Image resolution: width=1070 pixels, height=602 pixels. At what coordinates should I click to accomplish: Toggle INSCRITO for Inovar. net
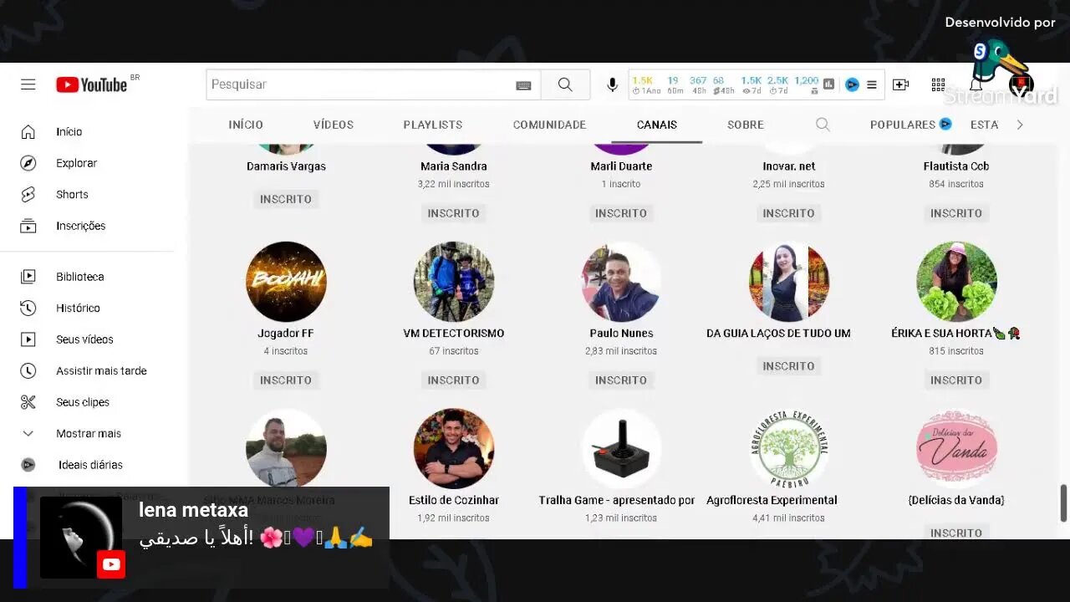pyautogui.click(x=789, y=213)
